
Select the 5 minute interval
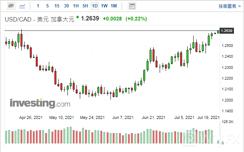click(x=47, y=6)
